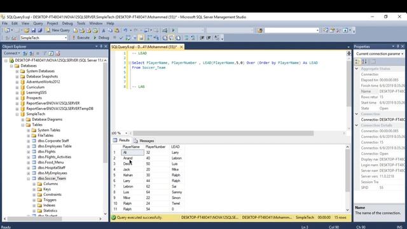Select the Database Diagrams folder

(47, 120)
